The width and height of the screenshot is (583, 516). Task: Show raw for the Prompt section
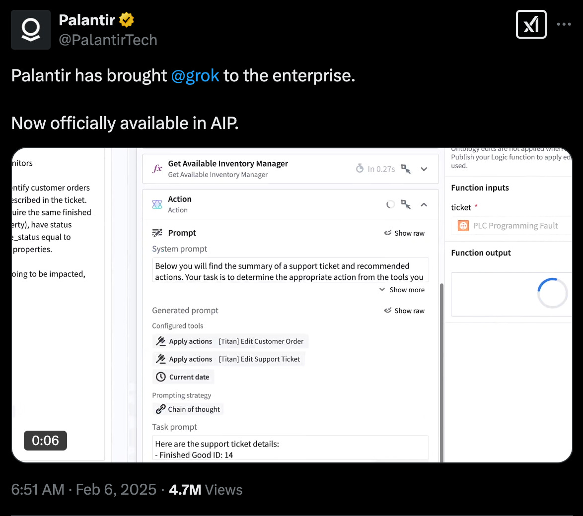pyautogui.click(x=404, y=233)
